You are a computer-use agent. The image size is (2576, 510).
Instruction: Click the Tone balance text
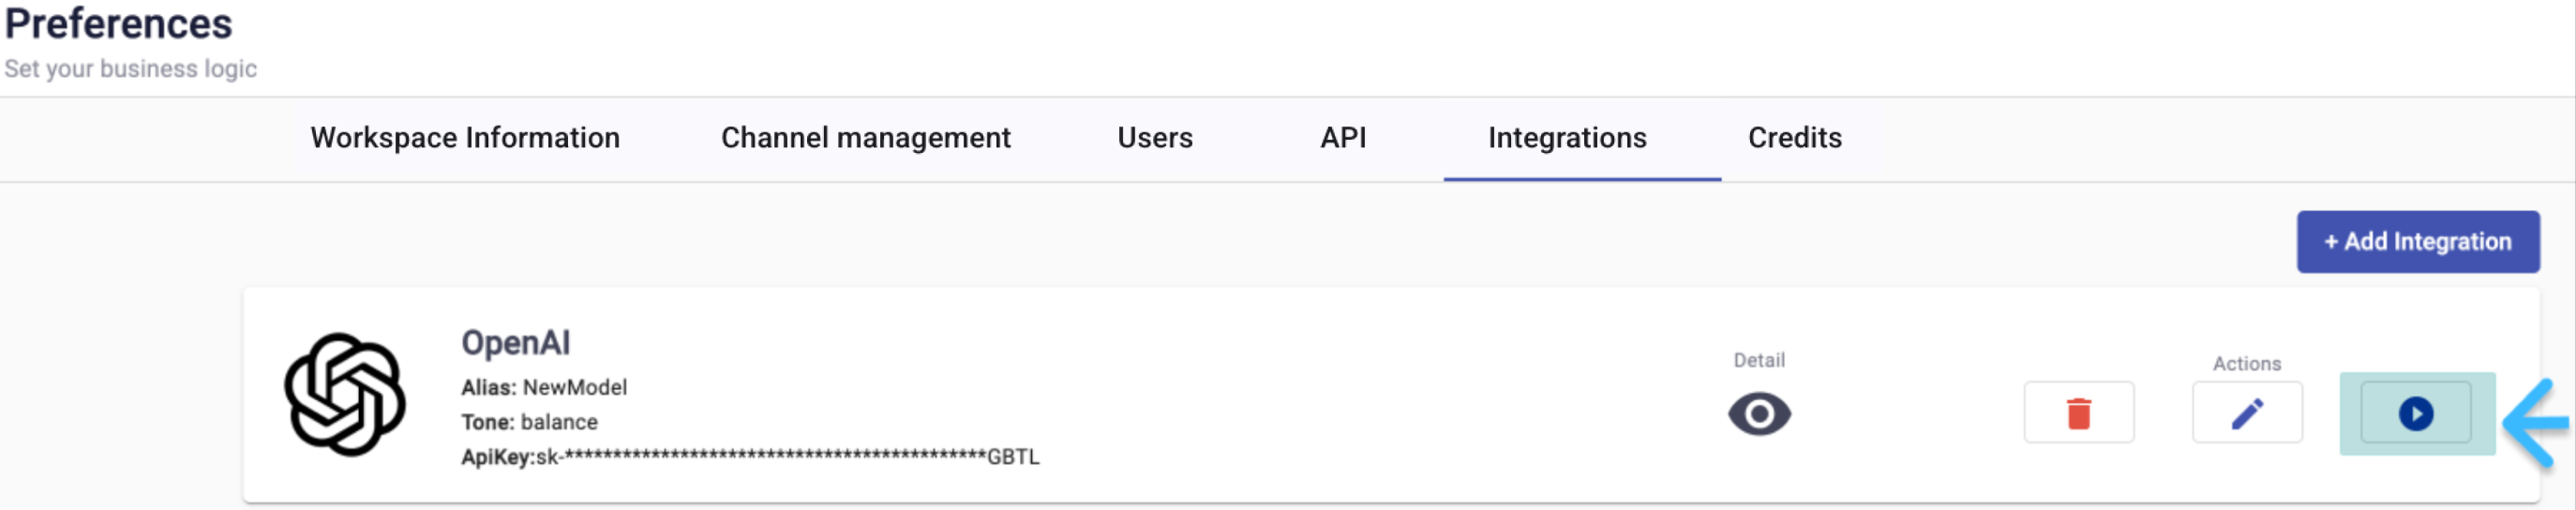click(x=529, y=422)
